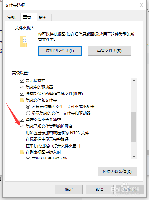Click 应用到文件夹(L) button
Screen dimensions: 149x200
60,51
